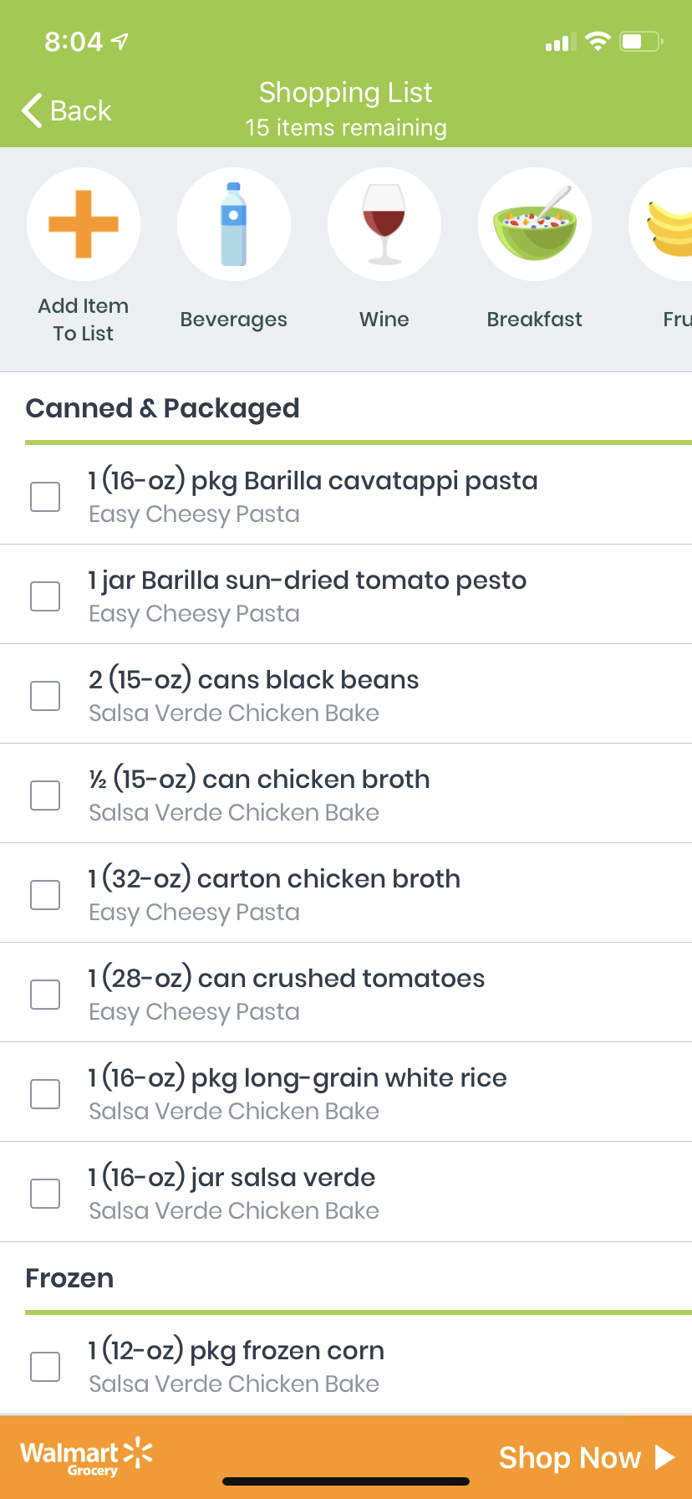Open the Canned & Packaged section header

pyautogui.click(x=163, y=408)
